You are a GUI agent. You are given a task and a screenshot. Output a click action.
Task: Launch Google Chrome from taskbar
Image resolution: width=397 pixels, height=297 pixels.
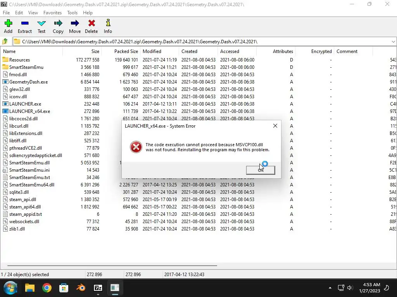[47, 288]
